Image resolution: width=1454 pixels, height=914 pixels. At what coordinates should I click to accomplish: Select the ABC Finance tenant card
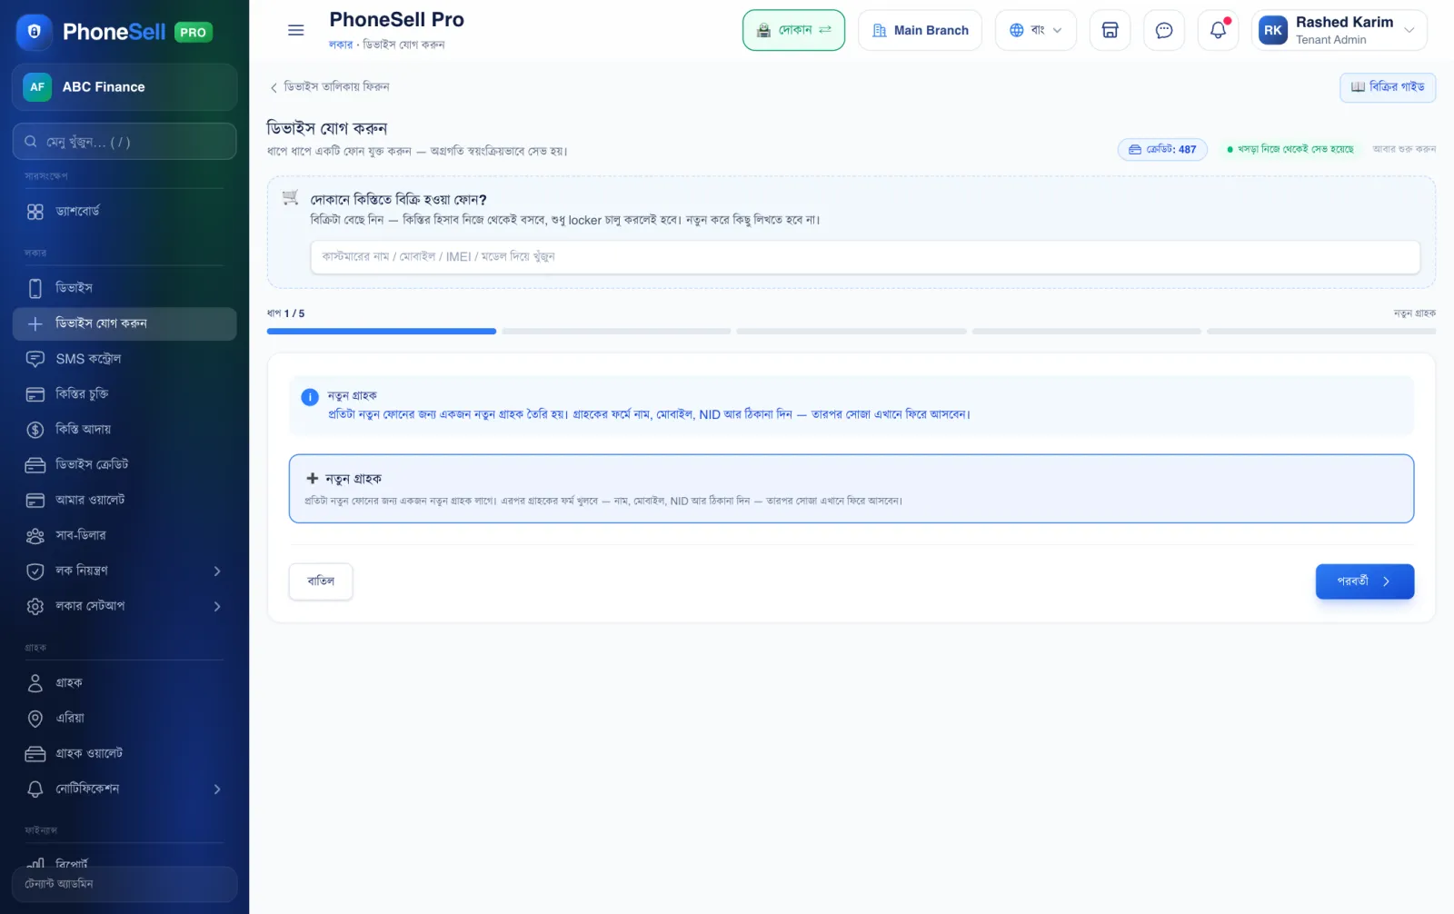(x=124, y=87)
